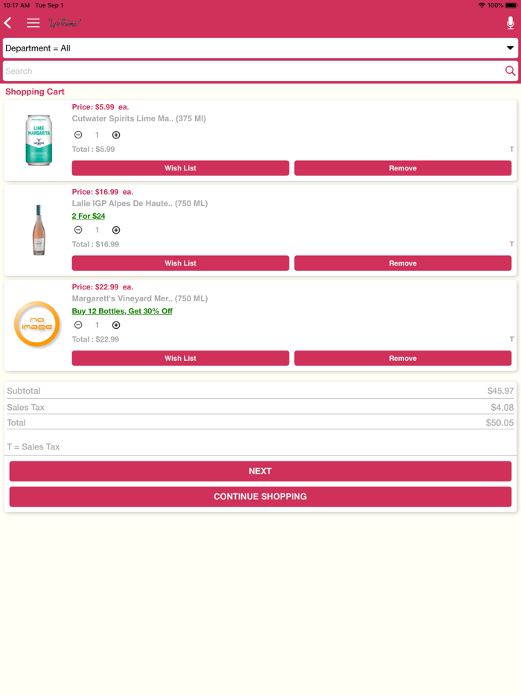Decrease Cutwater Lime Margarita quantity
Screen dimensions: 521x695
coord(78,135)
